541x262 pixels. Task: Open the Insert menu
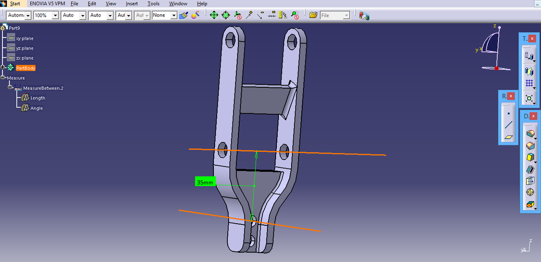[x=132, y=3]
